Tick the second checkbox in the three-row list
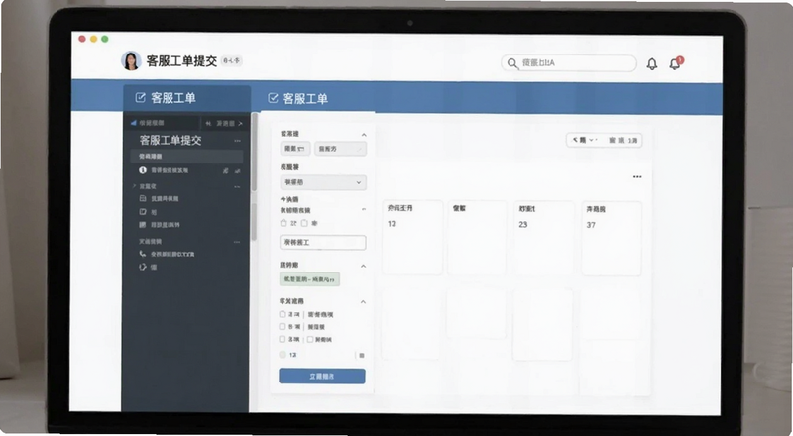Image resolution: width=793 pixels, height=436 pixels. (x=283, y=327)
